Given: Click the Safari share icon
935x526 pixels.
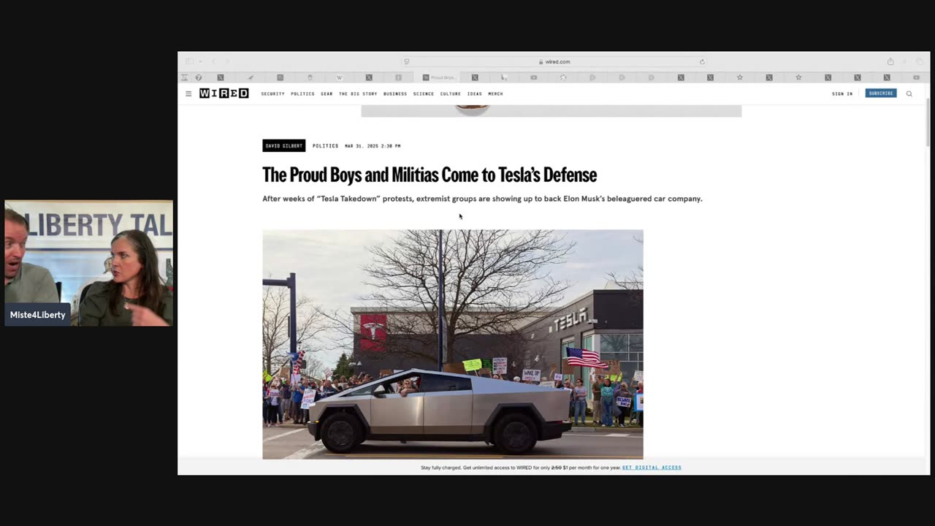Looking at the screenshot, I should (x=890, y=61).
